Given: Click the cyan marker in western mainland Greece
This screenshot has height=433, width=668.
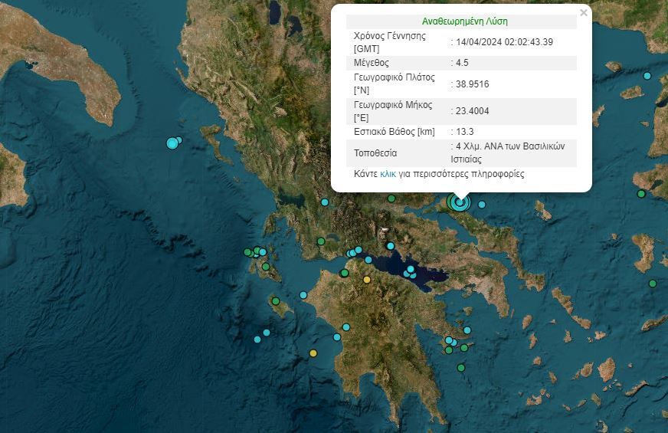Looking at the screenshot, I should (x=325, y=202).
